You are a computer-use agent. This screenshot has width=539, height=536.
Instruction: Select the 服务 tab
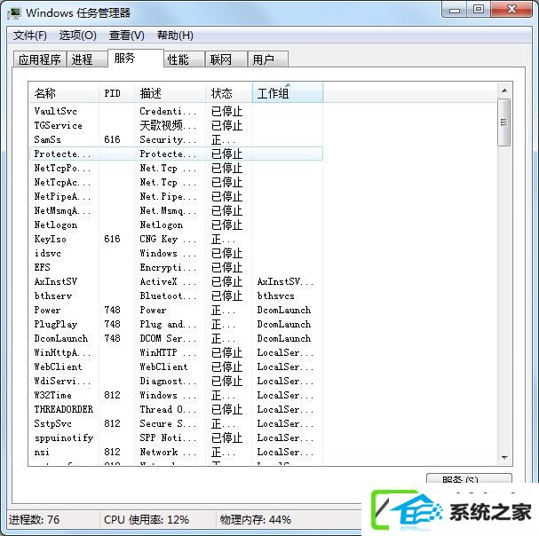pos(136,58)
